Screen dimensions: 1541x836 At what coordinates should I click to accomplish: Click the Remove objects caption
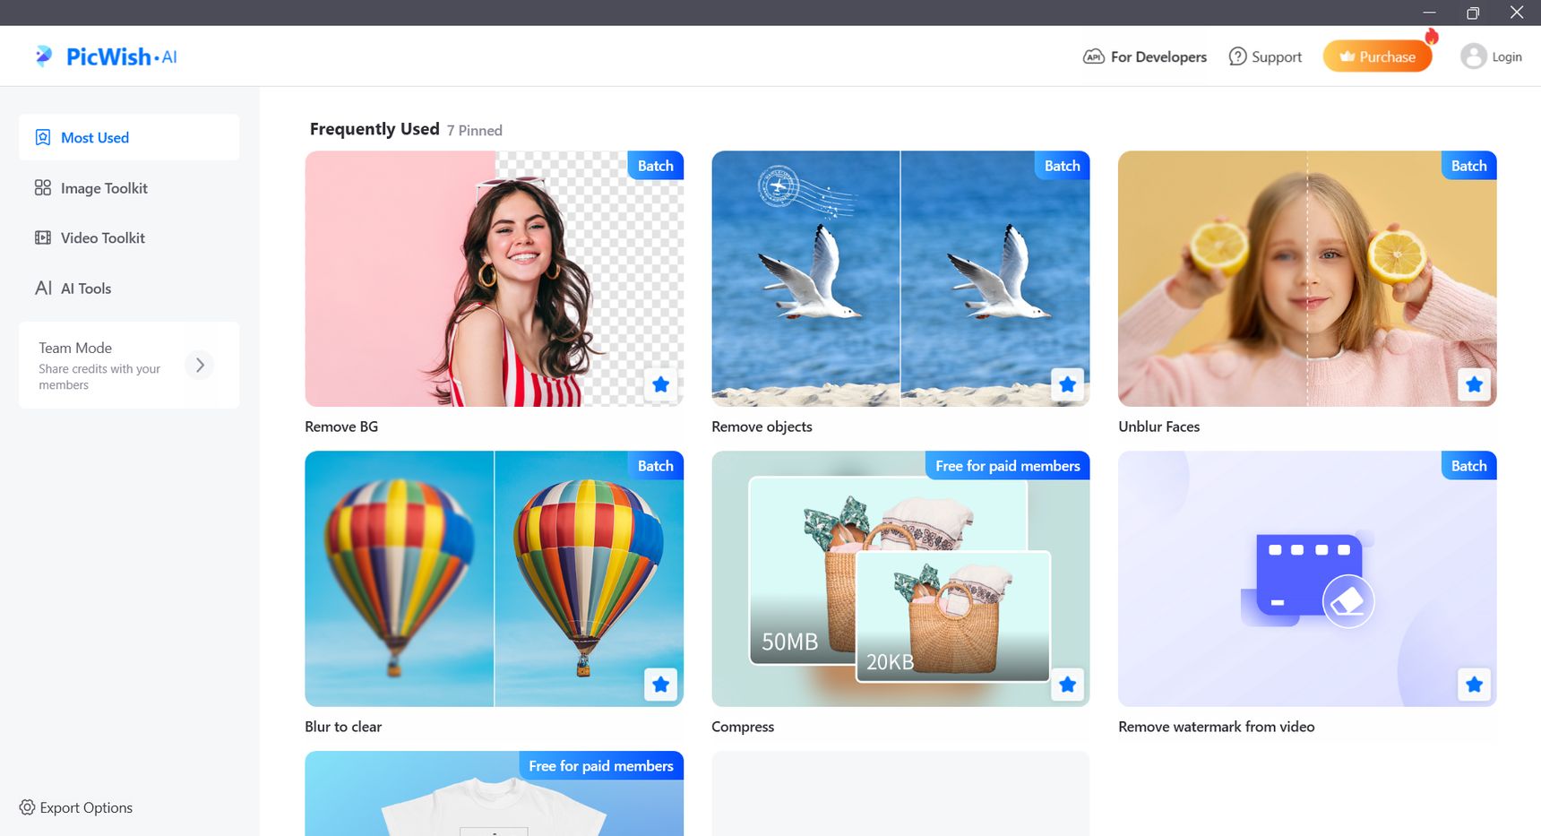(762, 427)
